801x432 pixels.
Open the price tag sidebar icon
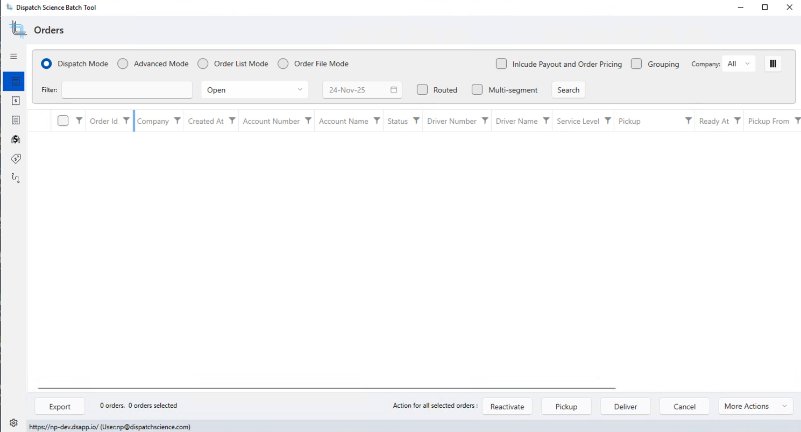[16, 159]
